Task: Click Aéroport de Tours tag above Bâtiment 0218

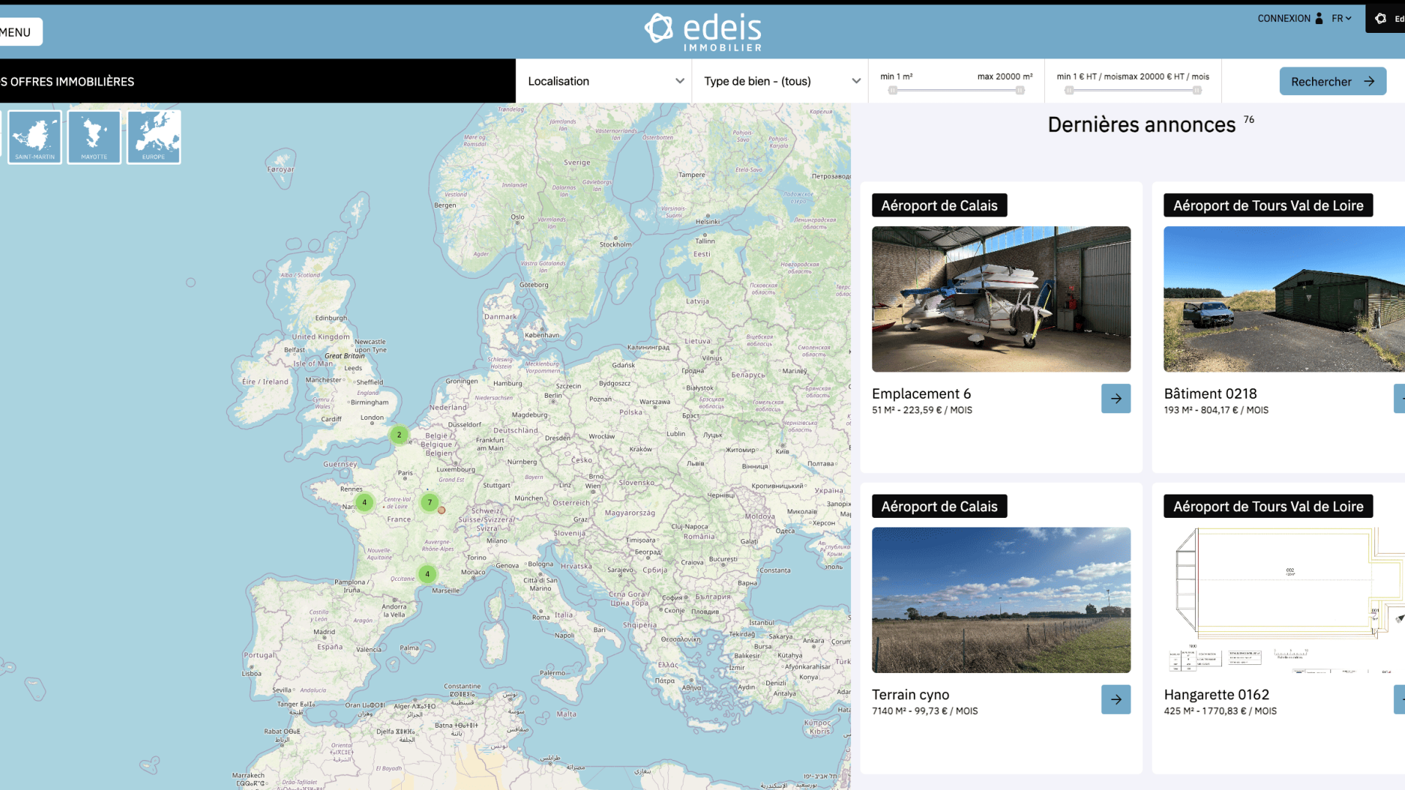Action: [x=1268, y=206]
